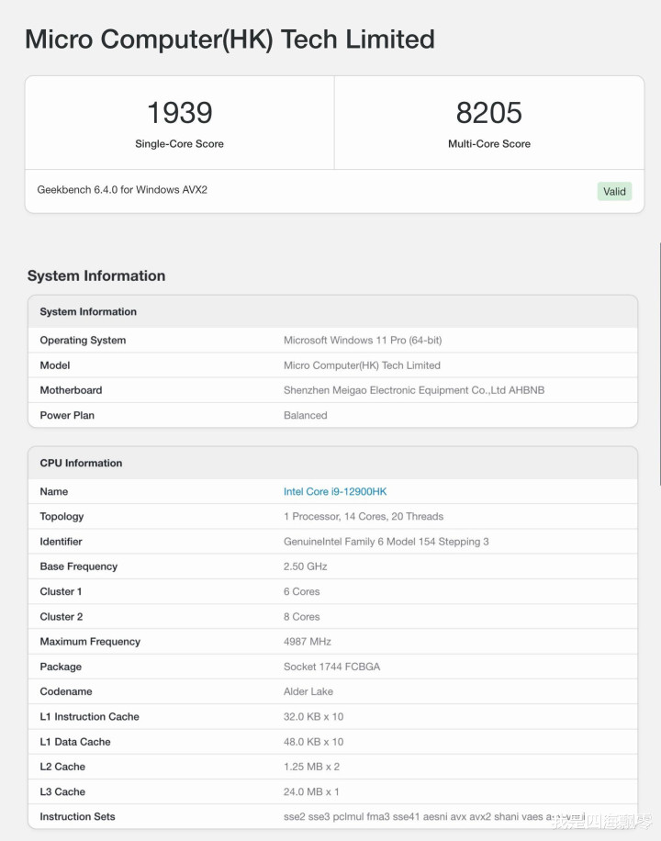Screen dimensions: 661x841
Task: Click the Geekbench 6.4.0 for Windows AVX2 text
Action: tap(122, 189)
